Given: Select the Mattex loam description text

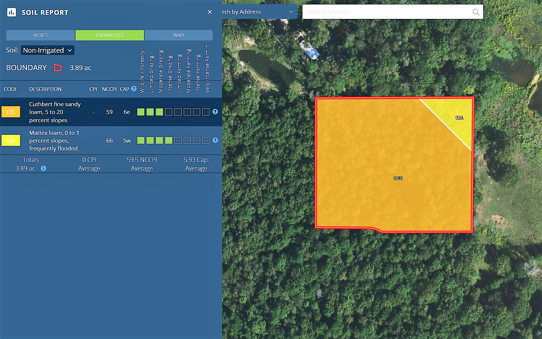Looking at the screenshot, I should [x=54, y=140].
